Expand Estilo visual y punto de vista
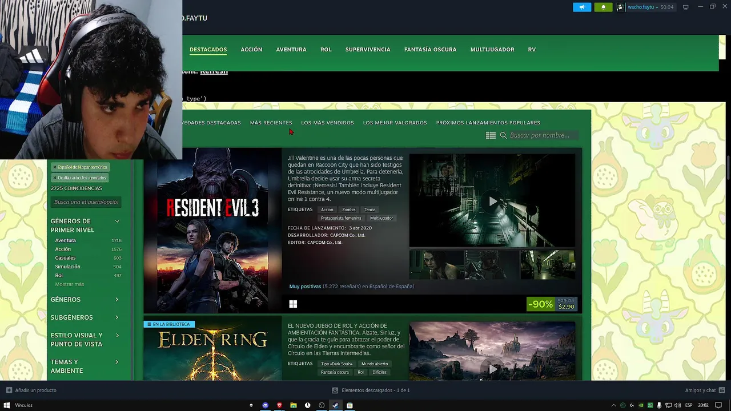Viewport: 731px width, 411px height. [x=85, y=340]
